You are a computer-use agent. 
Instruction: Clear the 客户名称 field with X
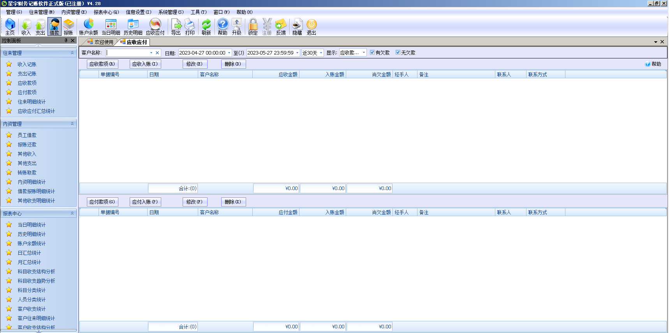tap(157, 53)
